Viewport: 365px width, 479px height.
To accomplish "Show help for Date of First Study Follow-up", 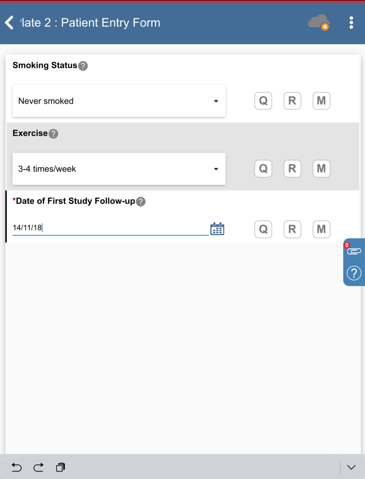I will tap(141, 202).
